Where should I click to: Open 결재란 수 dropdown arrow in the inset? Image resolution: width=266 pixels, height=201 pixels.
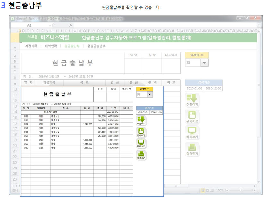tap(150, 94)
